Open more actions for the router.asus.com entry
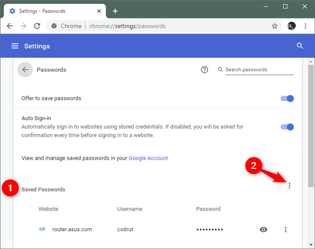This screenshot has width=315, height=249. [286, 230]
